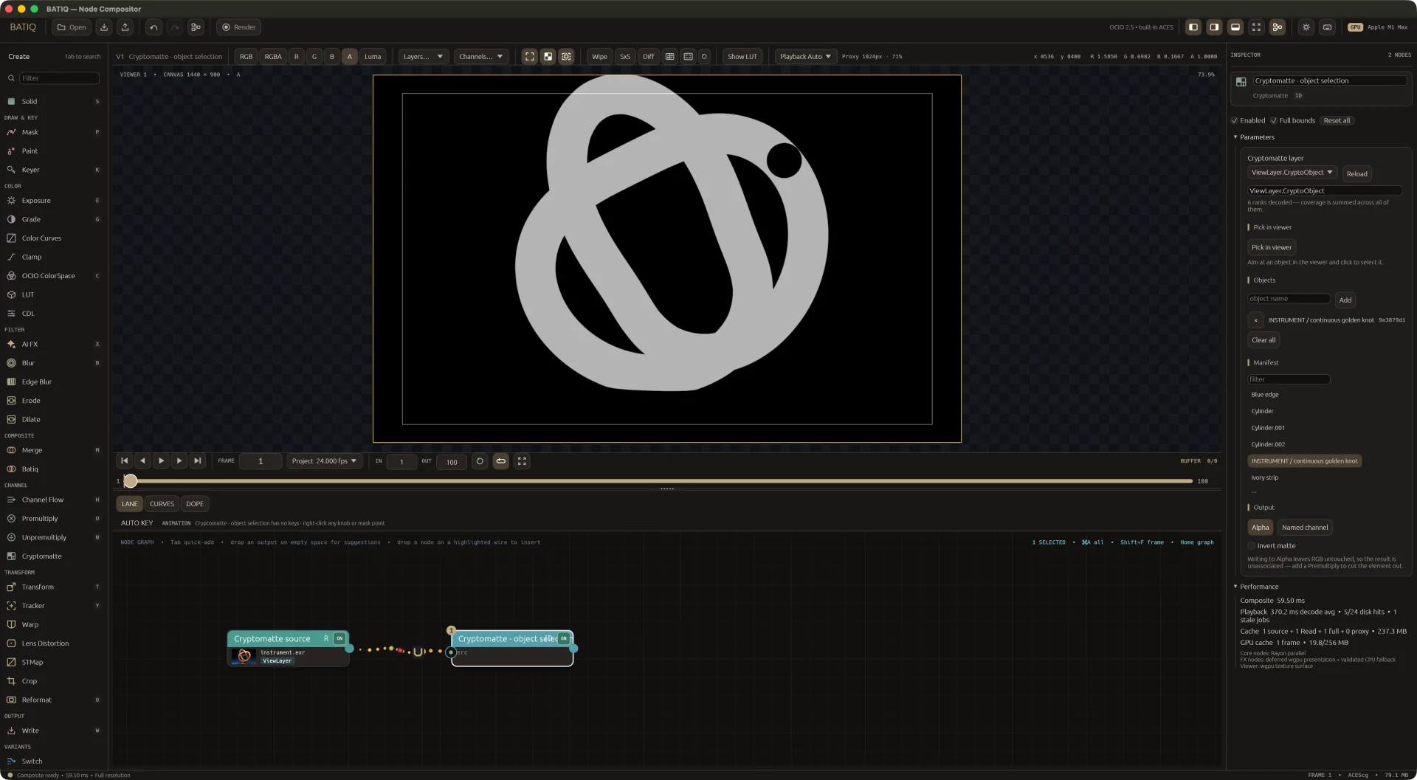Collapse the Performance section
This screenshot has width=1417, height=780.
click(1256, 587)
